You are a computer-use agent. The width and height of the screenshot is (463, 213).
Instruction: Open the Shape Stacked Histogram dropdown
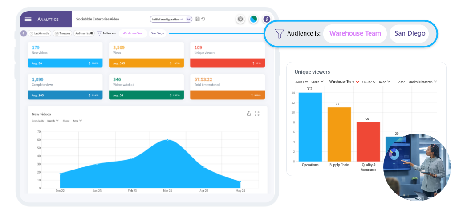pos(422,82)
